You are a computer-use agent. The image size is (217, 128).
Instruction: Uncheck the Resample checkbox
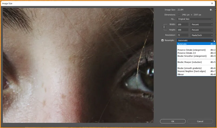(162, 40)
